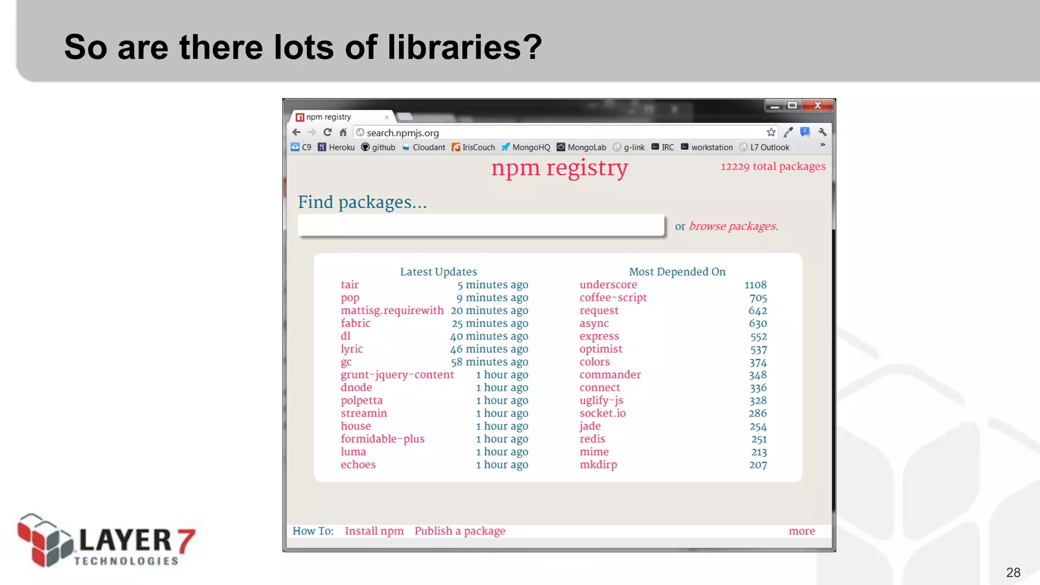The width and height of the screenshot is (1040, 585).
Task: Click the more link in footer
Action: tap(802, 531)
